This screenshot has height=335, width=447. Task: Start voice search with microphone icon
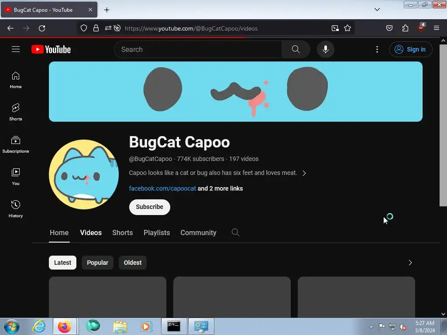(x=325, y=49)
